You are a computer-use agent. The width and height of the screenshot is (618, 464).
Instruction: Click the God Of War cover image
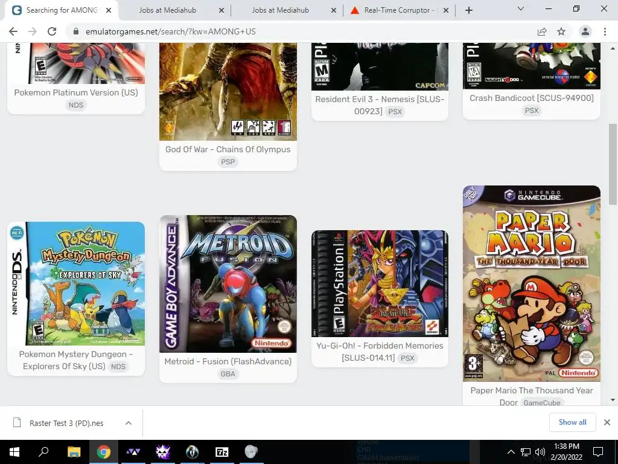[228, 92]
